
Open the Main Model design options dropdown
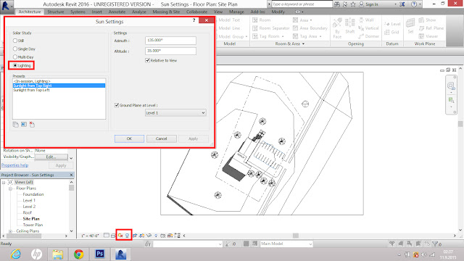click(x=286, y=244)
